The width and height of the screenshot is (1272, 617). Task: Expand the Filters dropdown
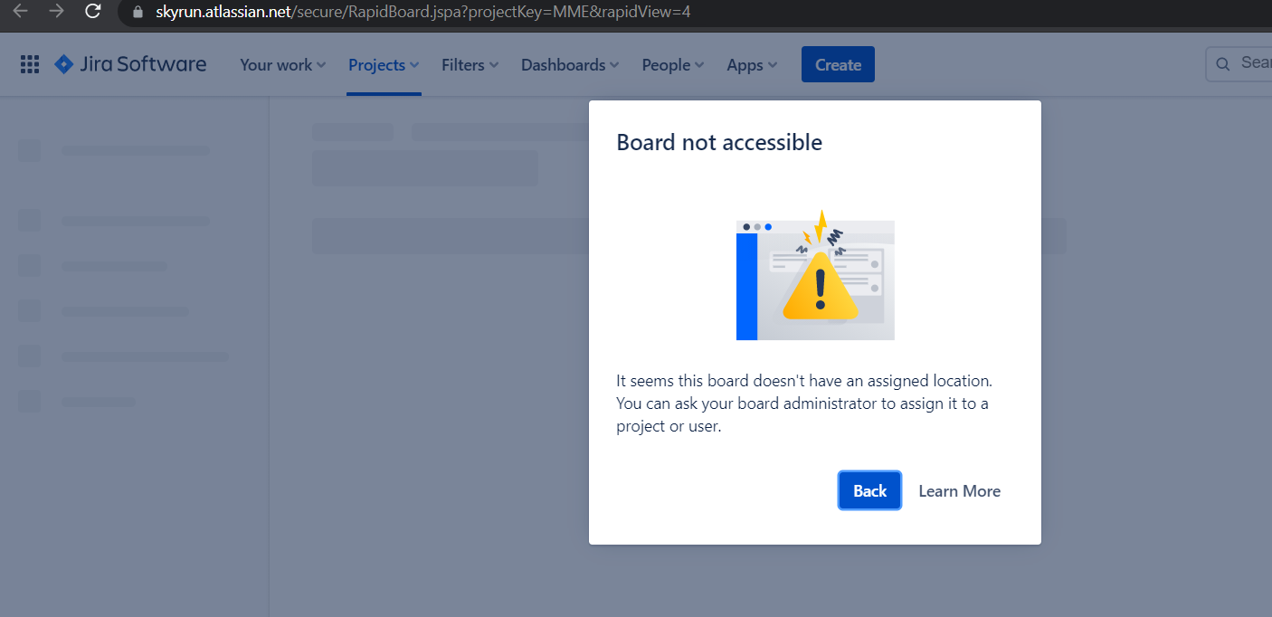coord(470,64)
